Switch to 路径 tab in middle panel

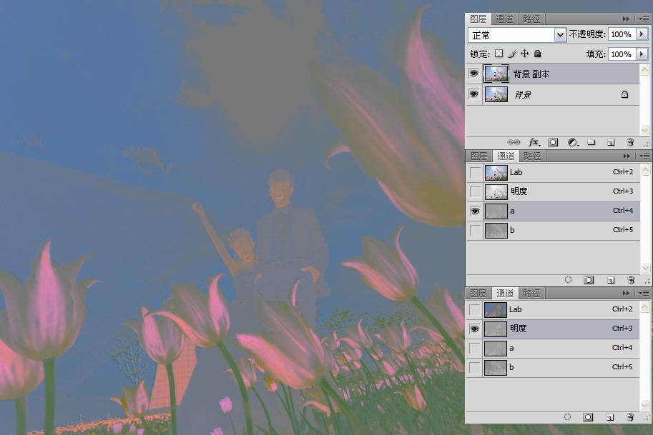pyautogui.click(x=532, y=156)
